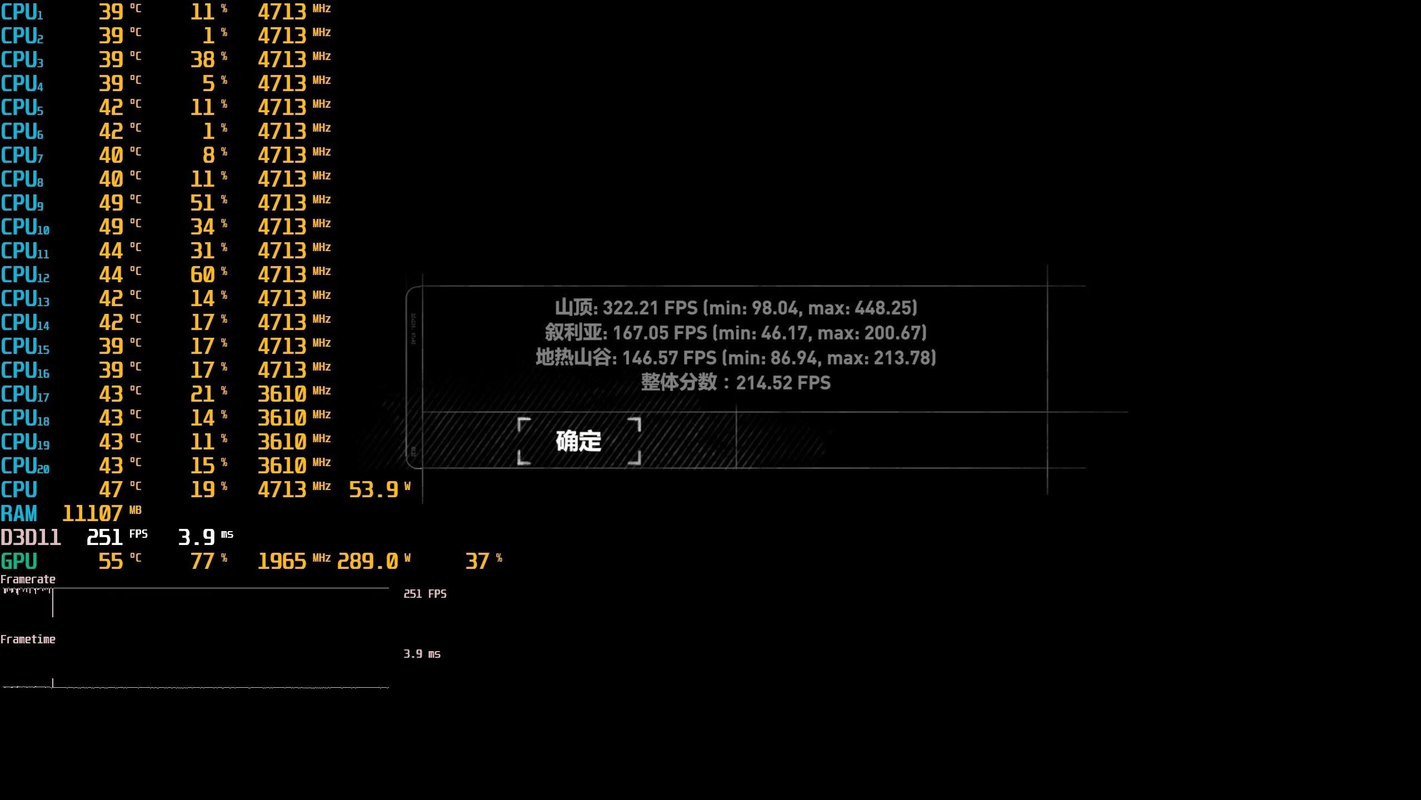1421x800 pixels.
Task: Toggle Frametime graph visibility
Action: 26,638
